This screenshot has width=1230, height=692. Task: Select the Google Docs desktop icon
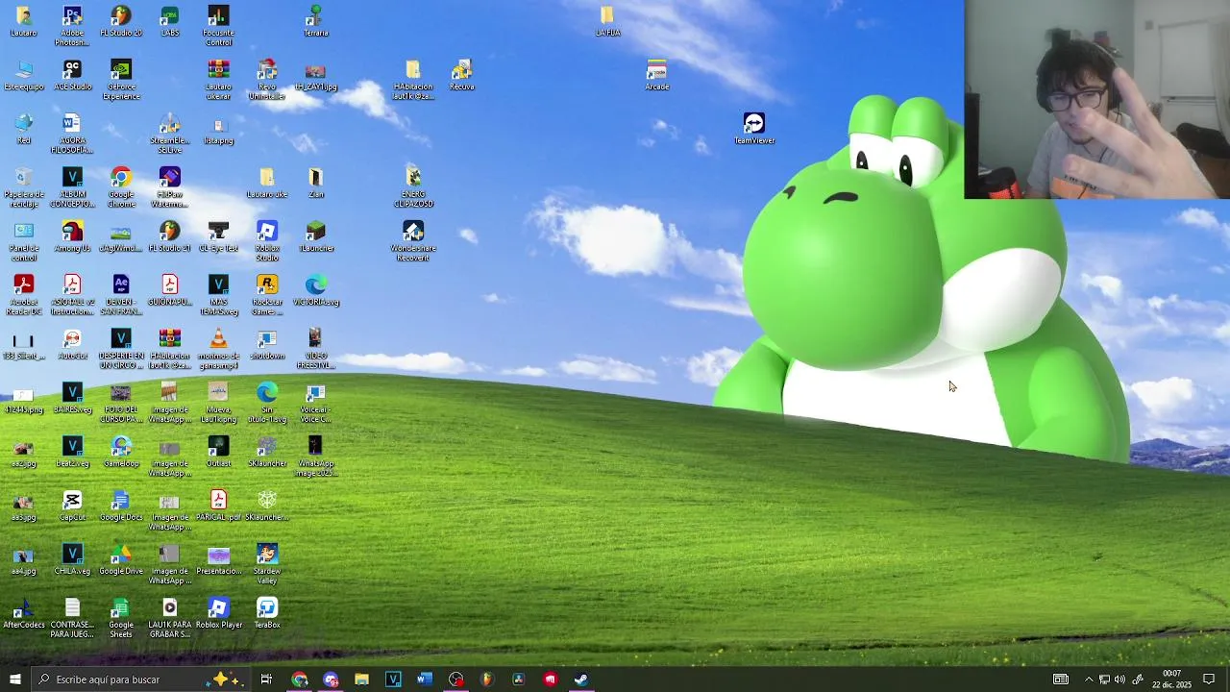(x=121, y=506)
